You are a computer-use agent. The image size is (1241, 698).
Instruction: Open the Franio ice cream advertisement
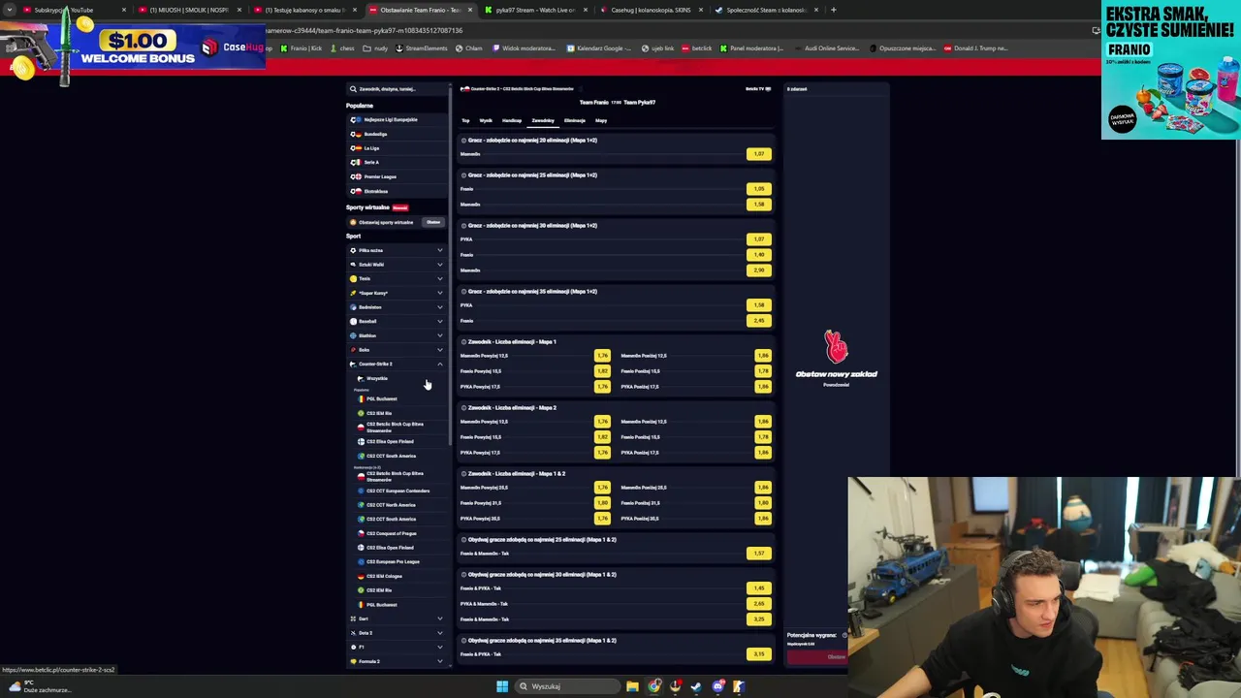click(x=1171, y=70)
